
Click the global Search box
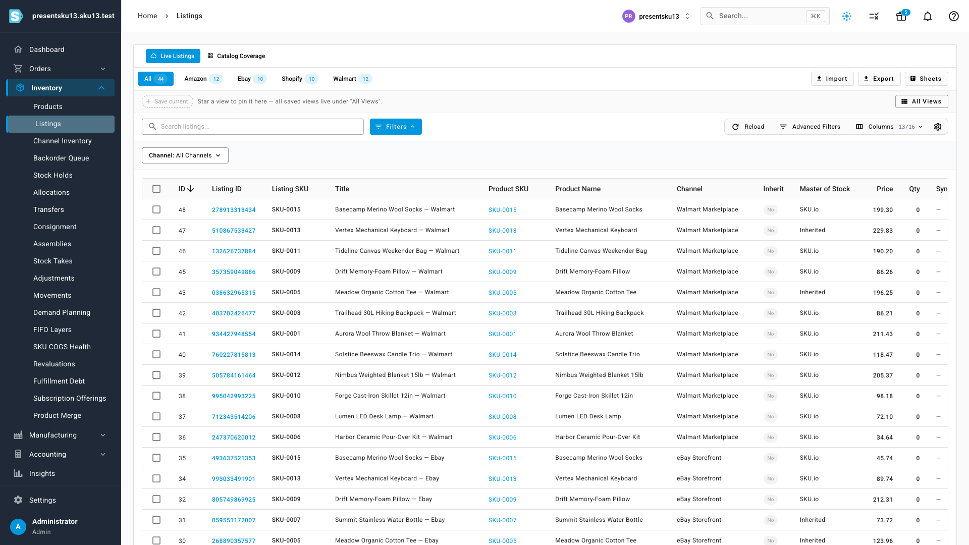click(x=765, y=16)
